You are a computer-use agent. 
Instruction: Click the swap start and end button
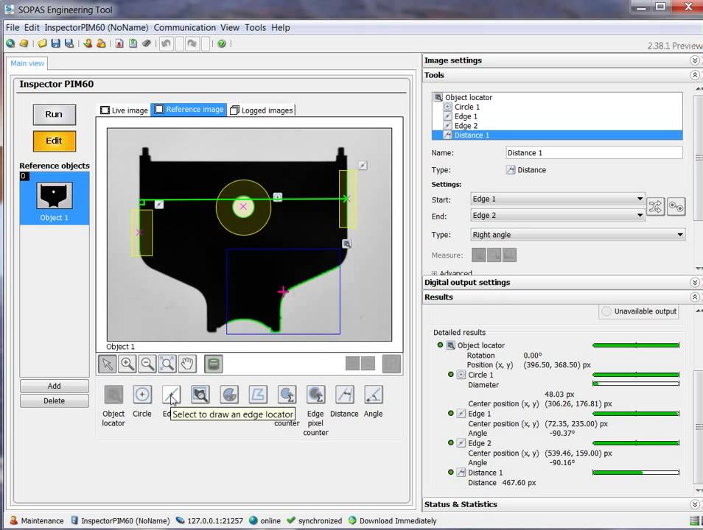coord(656,207)
